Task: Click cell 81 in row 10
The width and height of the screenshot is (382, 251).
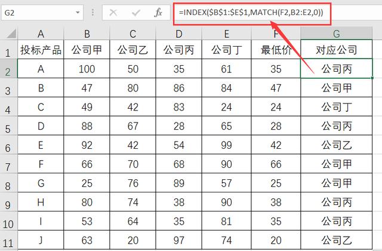Action: tap(227, 221)
